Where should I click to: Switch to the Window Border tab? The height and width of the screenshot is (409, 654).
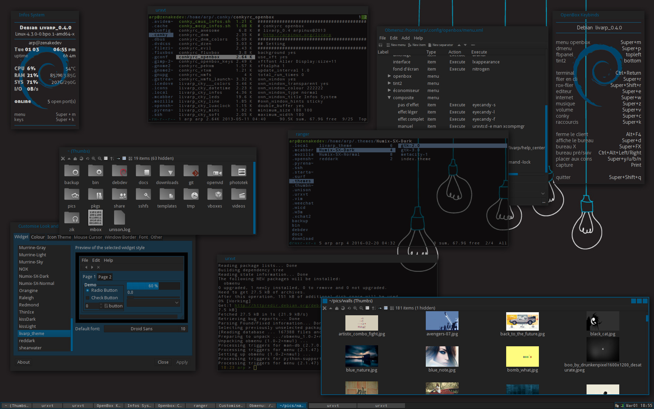coord(120,237)
